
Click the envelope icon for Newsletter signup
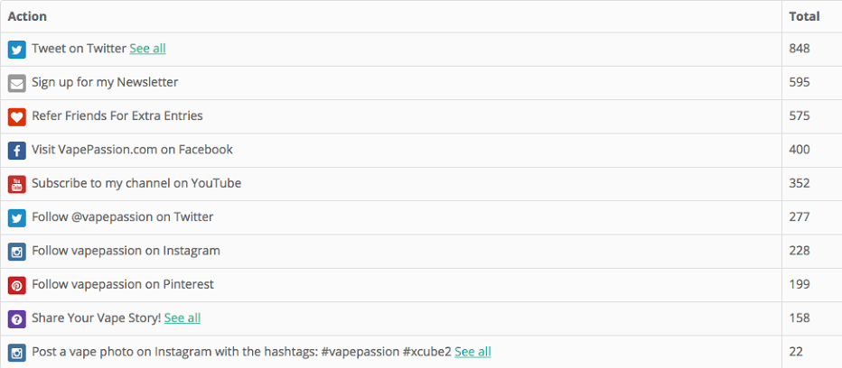[x=16, y=83]
